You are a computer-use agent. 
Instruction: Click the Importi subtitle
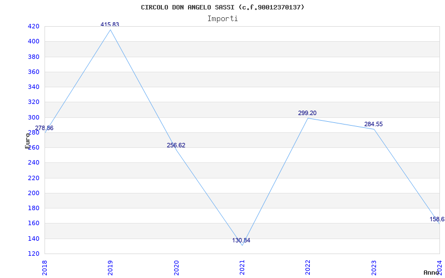click(222, 19)
